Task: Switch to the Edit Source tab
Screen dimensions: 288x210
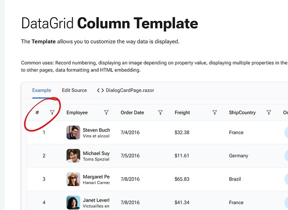Action: point(74,90)
